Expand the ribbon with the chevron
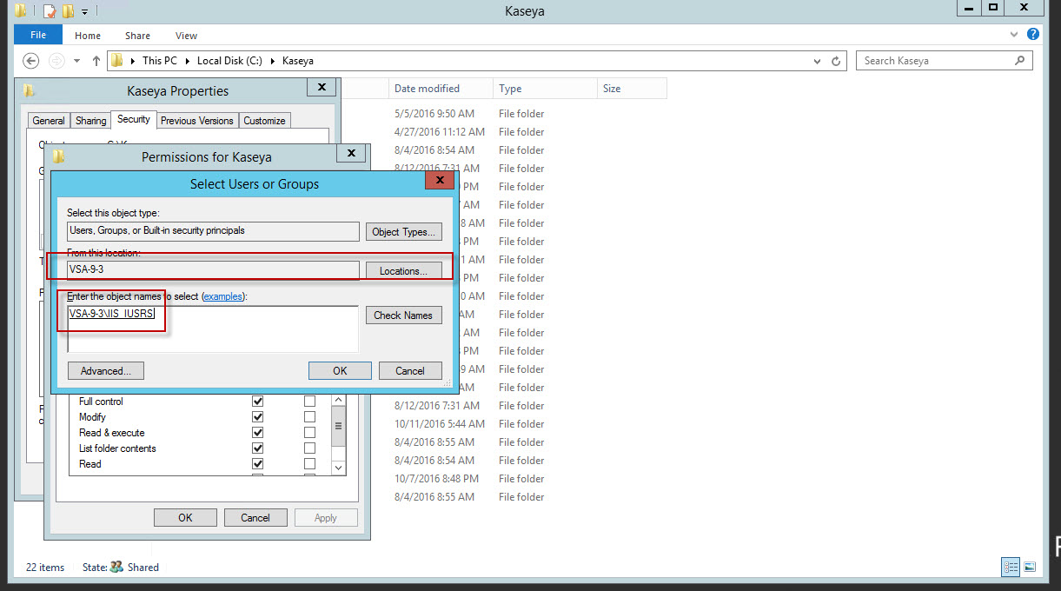Screen dimensions: 1061x591 tap(1014, 35)
